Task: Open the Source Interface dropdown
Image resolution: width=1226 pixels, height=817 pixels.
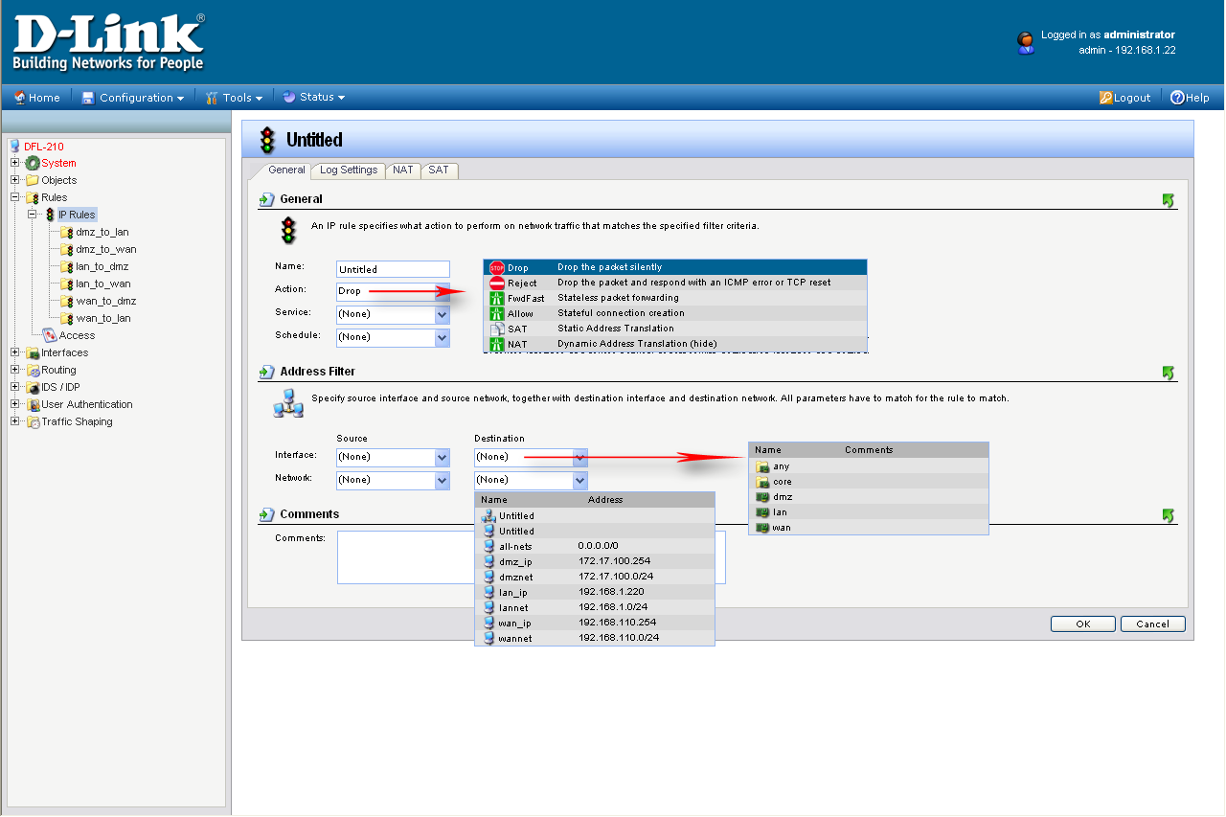Action: click(442, 458)
